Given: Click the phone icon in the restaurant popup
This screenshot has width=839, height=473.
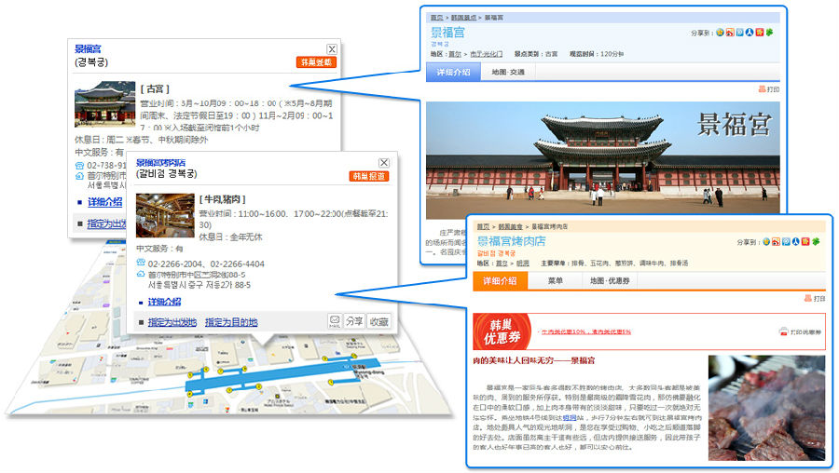Looking at the screenshot, I should [x=141, y=263].
